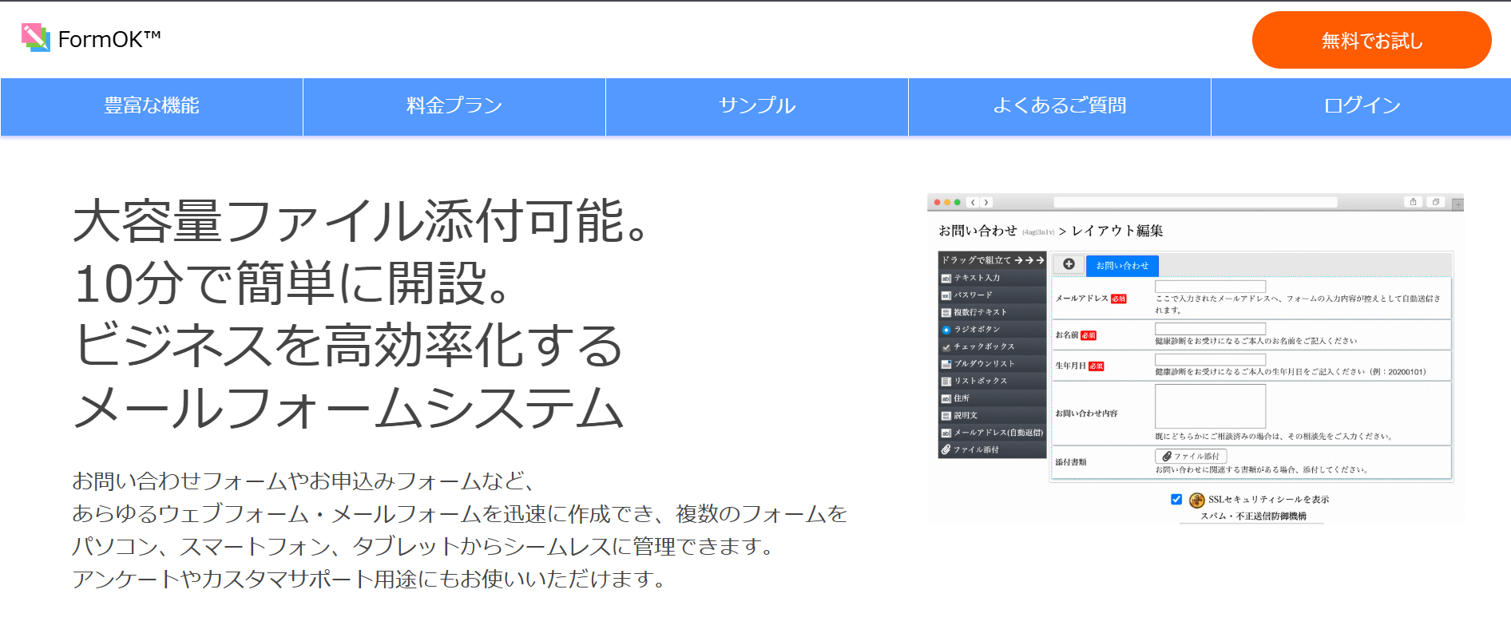
Task: Select 住所 in the preview palette
Action: (x=992, y=398)
